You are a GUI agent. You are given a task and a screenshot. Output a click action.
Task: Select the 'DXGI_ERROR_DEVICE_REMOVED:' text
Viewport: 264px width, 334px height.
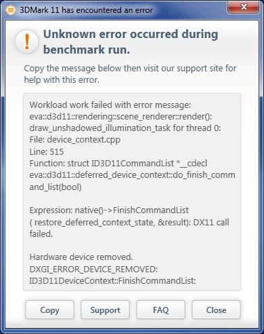coord(93,270)
